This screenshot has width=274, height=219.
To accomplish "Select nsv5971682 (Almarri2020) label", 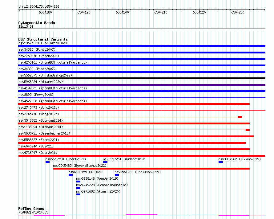I will (99, 191).
